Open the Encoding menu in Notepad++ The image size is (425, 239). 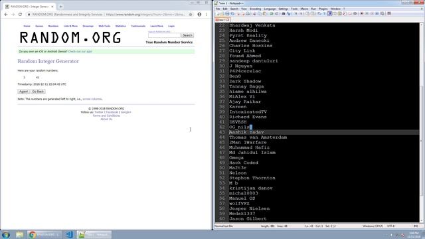(x=255, y=9)
